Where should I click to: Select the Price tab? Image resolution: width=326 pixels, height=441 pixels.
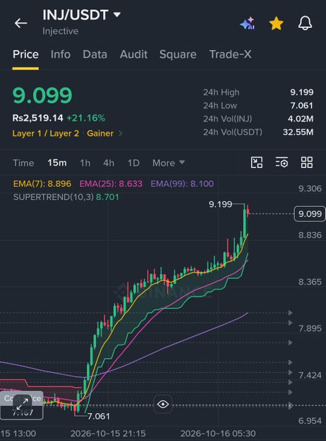[x=25, y=54]
